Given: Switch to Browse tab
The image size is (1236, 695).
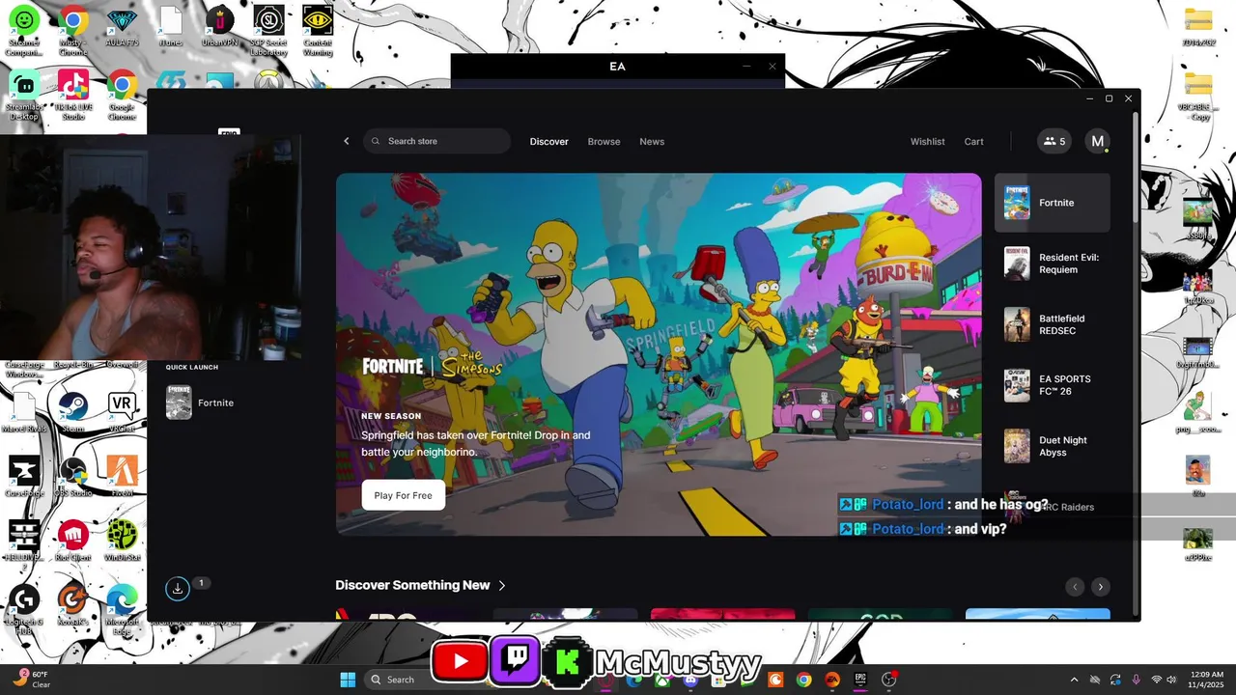Looking at the screenshot, I should coord(604,142).
